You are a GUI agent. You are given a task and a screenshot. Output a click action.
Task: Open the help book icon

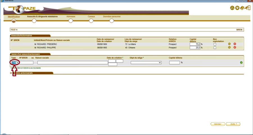(x=242, y=8)
